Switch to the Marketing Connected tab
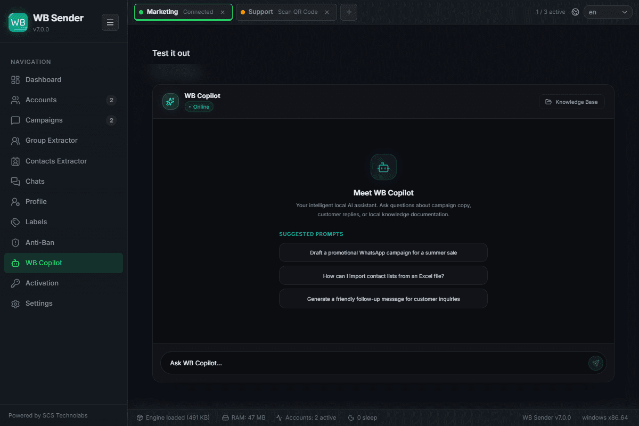The image size is (639, 426). [x=183, y=12]
